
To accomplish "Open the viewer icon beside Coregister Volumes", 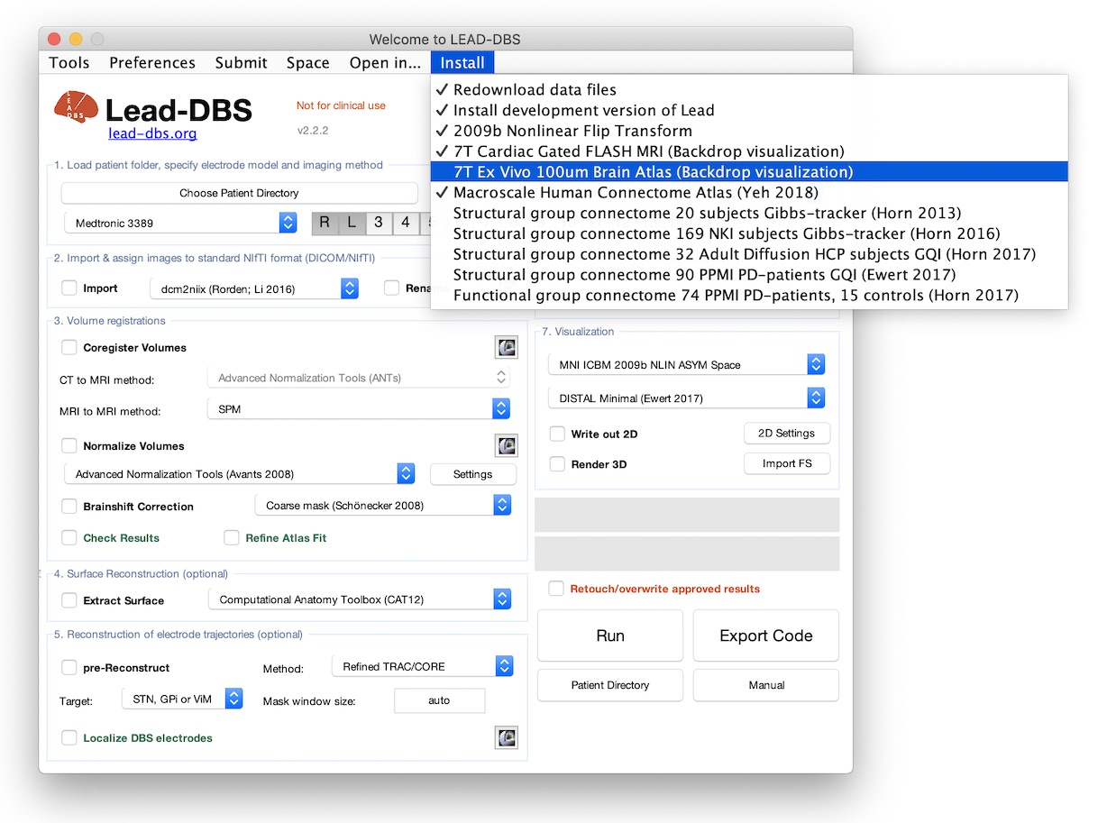I will click(506, 348).
